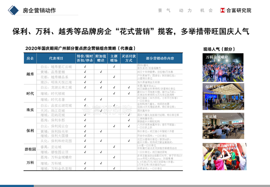Image resolution: width=270 pixels, height=187 pixels.
Task: Click the 花都：越秀臻品系 project cell
Action: [56, 77]
